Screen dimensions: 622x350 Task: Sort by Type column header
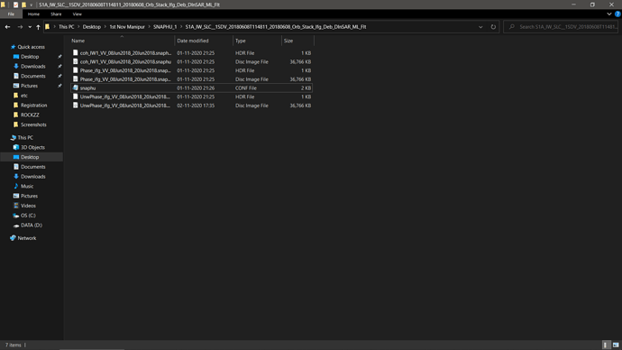tap(257, 41)
